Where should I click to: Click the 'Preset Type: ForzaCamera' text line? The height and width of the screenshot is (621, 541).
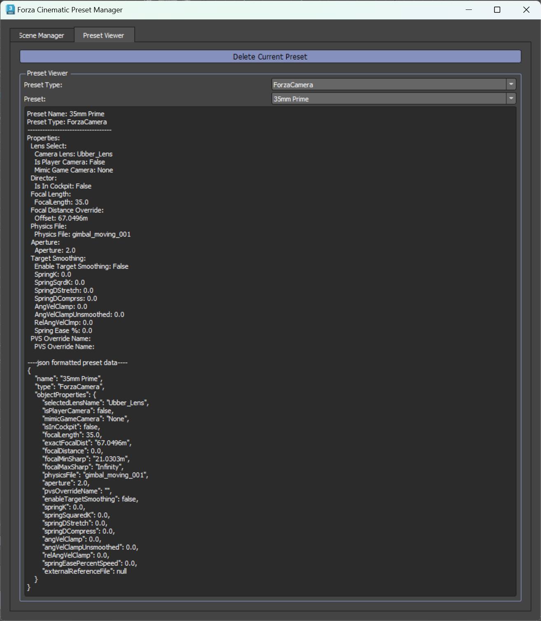point(67,122)
